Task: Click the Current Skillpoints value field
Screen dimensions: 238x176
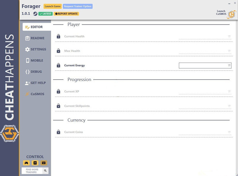Action: (205, 106)
